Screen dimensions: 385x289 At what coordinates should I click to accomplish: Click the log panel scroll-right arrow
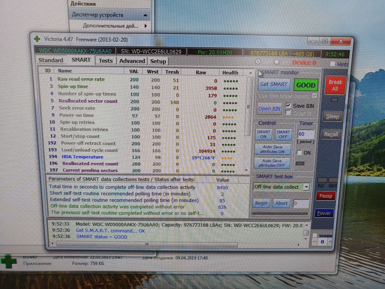coord(298,245)
